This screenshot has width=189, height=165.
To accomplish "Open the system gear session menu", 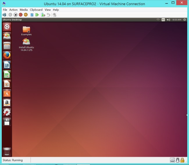I will [185, 20].
